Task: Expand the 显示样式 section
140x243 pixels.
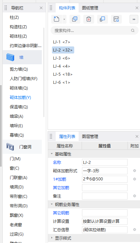Action: pos(52,238)
